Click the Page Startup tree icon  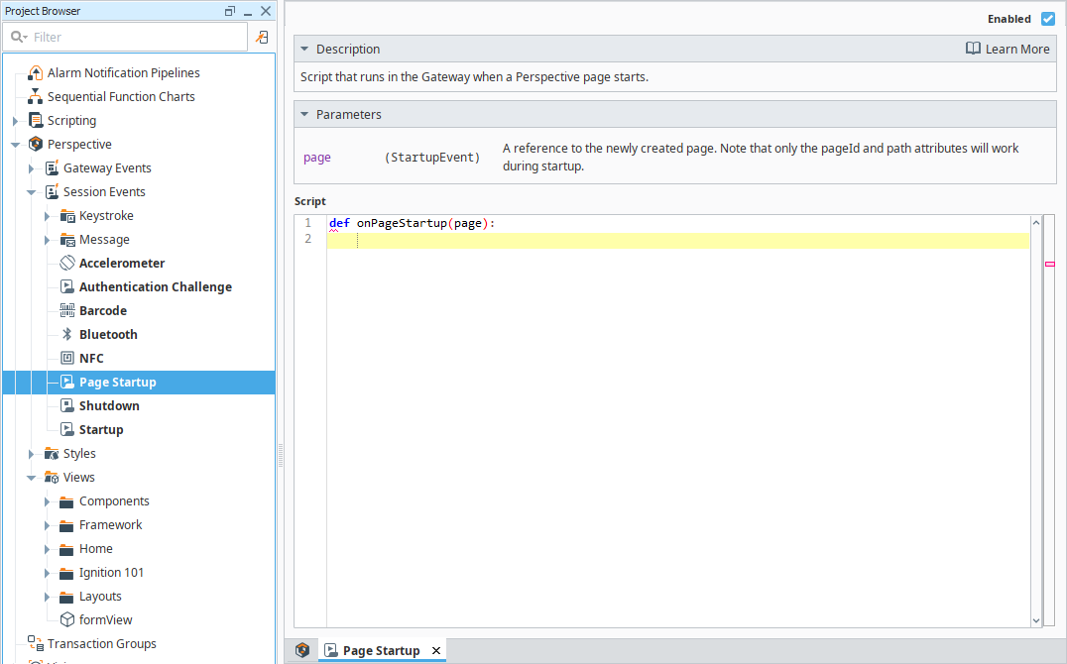(x=67, y=382)
